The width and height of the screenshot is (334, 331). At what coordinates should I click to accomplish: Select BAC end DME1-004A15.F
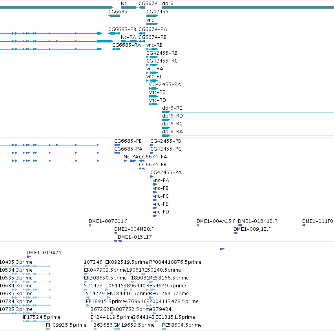point(216,221)
